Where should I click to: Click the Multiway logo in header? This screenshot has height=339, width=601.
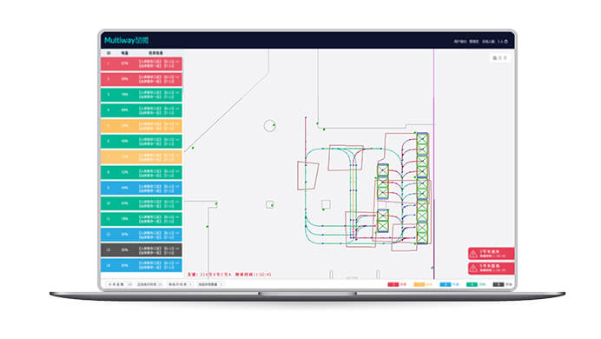tap(127, 40)
